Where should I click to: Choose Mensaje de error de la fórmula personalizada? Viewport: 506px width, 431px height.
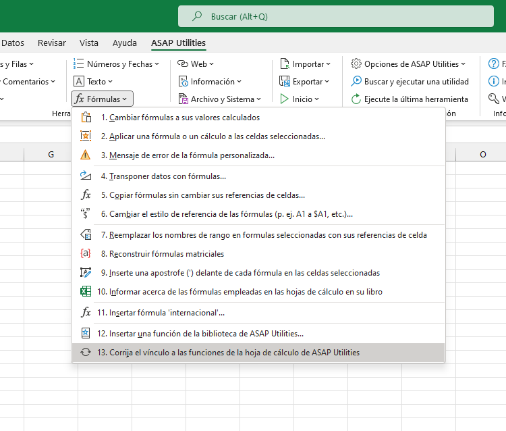click(258, 155)
